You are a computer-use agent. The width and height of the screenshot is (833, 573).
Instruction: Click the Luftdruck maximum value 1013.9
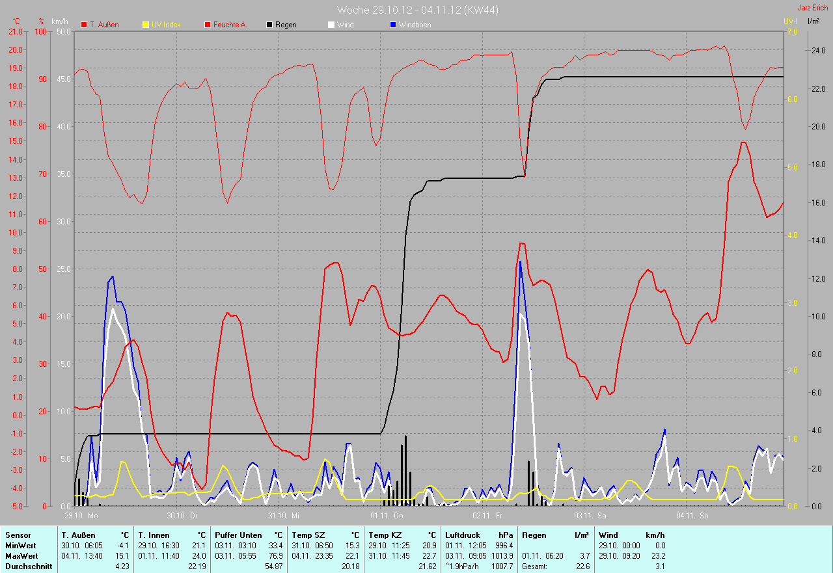coord(502,556)
